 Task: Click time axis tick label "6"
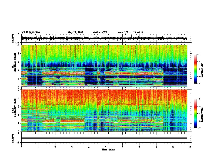coord(123,147)
